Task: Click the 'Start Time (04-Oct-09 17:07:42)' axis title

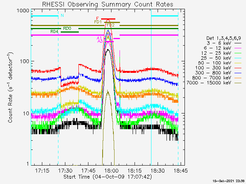Action: [x=108, y=177]
